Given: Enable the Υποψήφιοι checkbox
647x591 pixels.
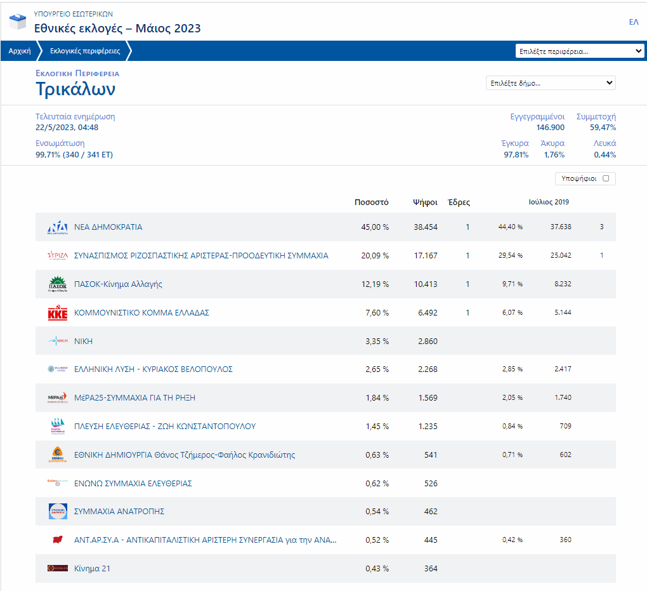Looking at the screenshot, I should (606, 179).
